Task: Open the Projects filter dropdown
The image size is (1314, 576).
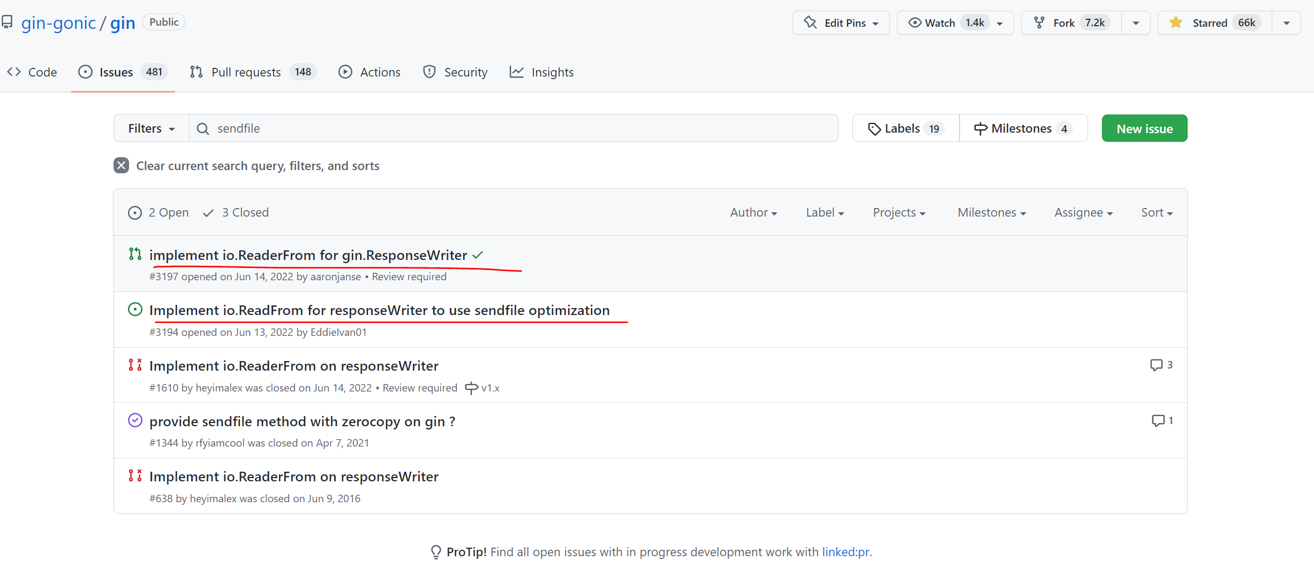Action: click(899, 213)
